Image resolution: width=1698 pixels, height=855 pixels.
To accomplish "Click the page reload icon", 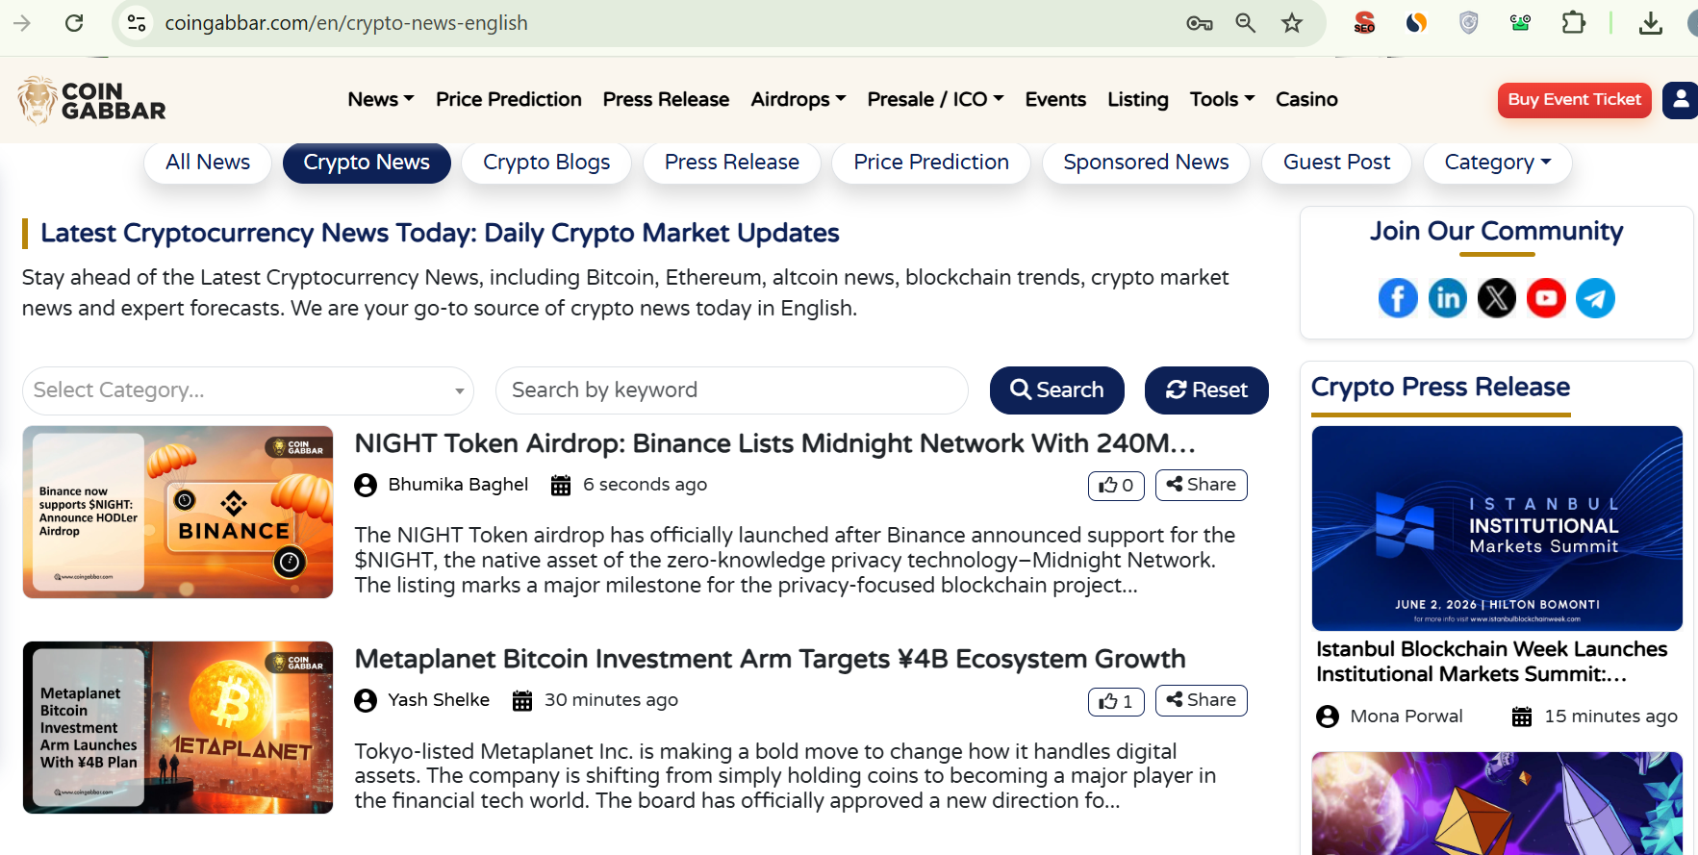I will 74,22.
